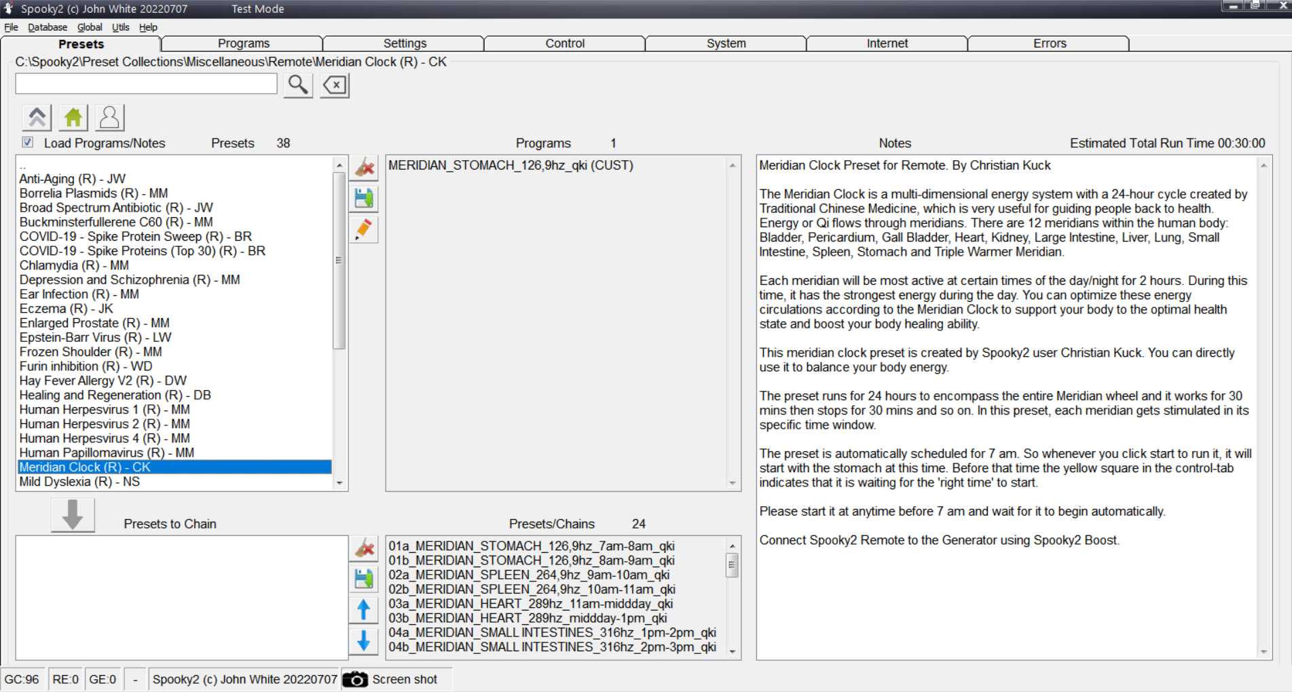
Task: Click the clear search backspace icon
Action: 335,85
